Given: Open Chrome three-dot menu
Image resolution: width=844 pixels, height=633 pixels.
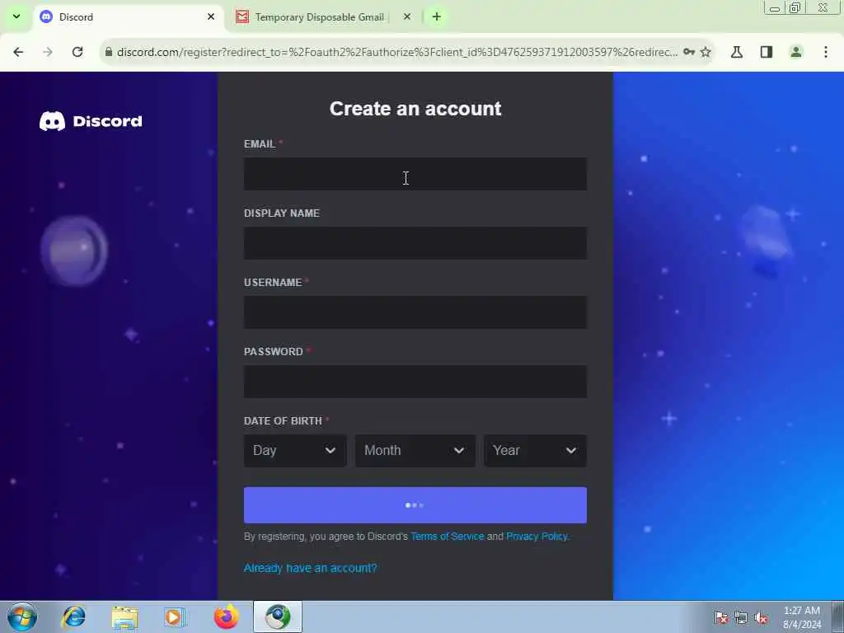Looking at the screenshot, I should pyautogui.click(x=826, y=52).
